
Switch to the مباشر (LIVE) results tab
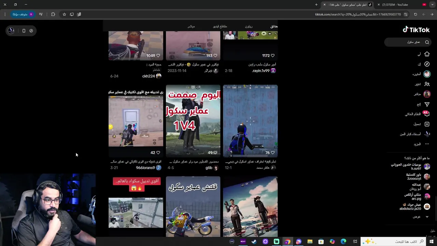point(191,26)
